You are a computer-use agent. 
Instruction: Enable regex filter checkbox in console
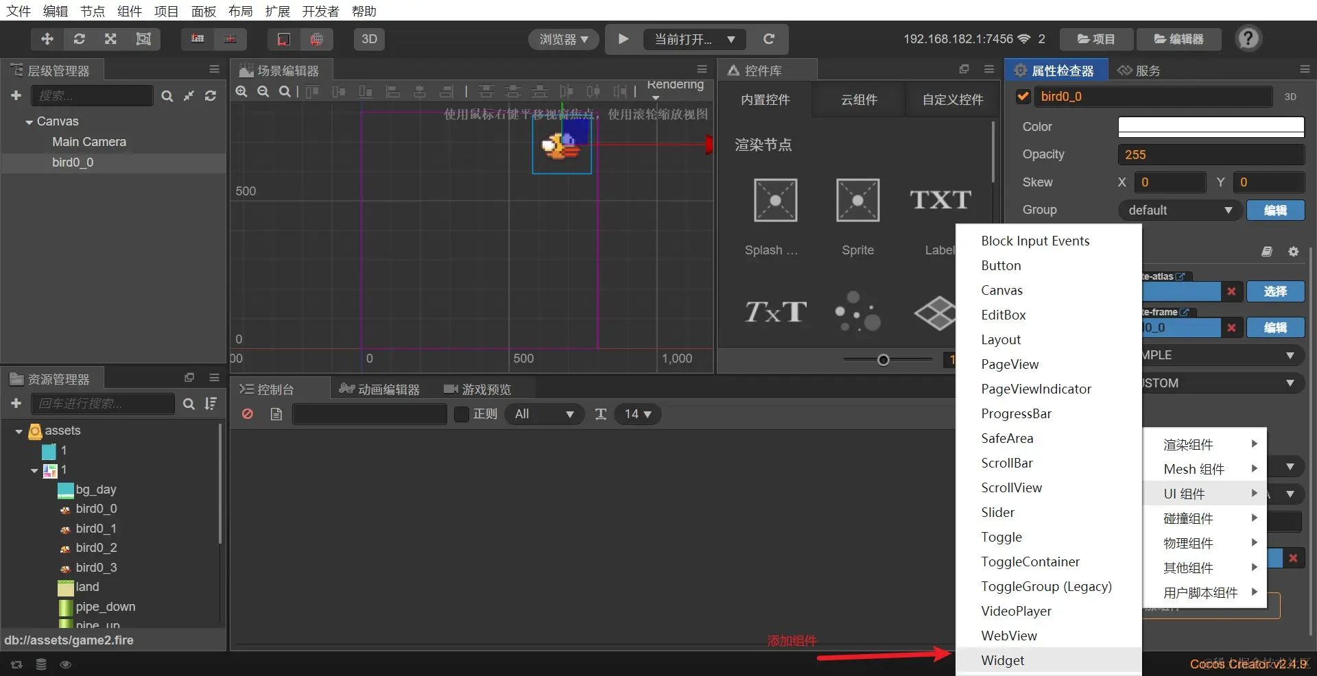click(x=462, y=414)
